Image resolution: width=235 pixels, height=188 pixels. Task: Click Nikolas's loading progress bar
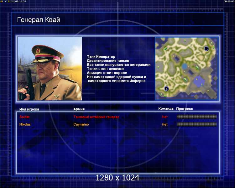tap(197, 124)
